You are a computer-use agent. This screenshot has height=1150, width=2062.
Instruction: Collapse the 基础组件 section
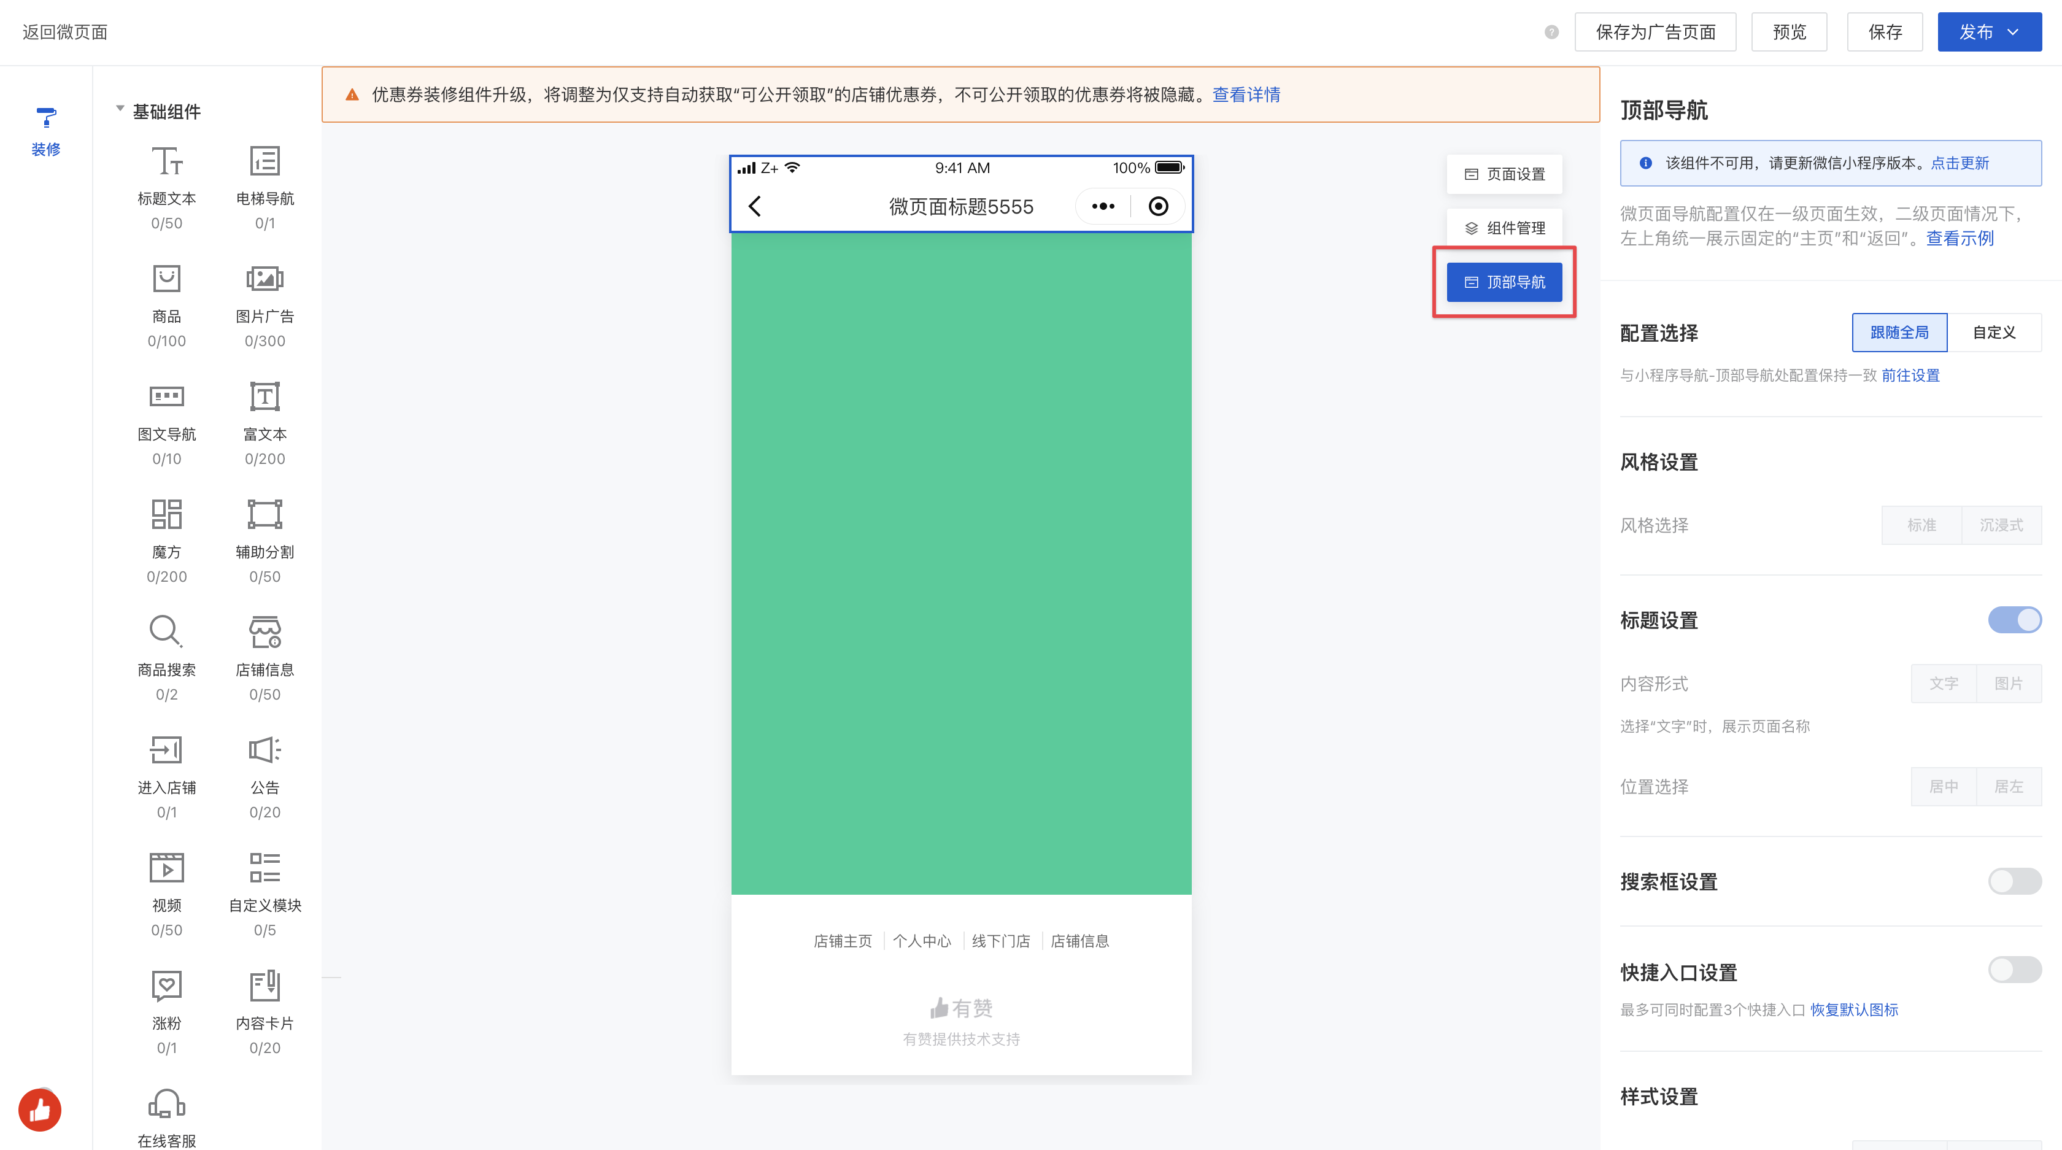[120, 110]
